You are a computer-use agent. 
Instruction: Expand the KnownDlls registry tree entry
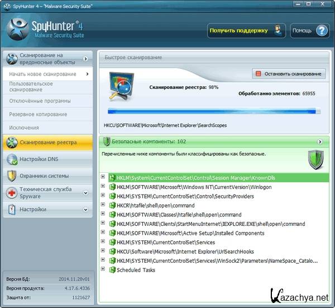(103, 178)
